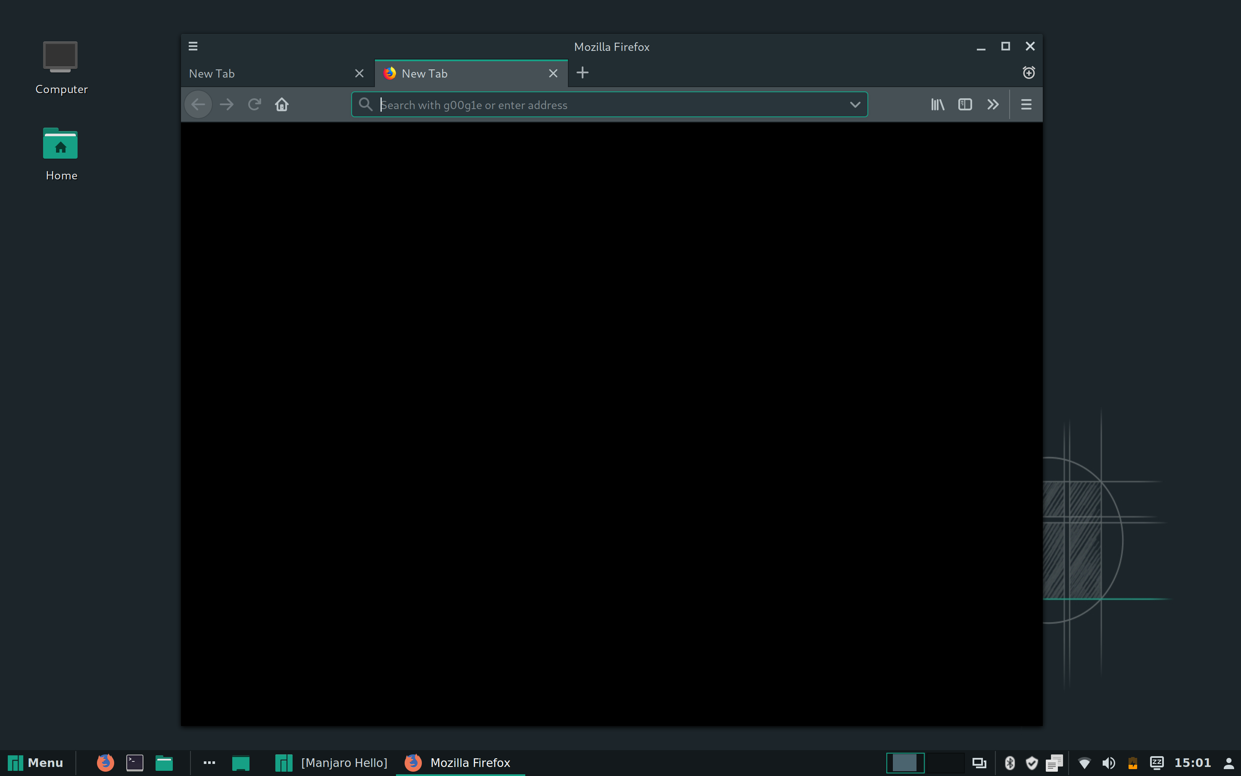Open the Manjaro Menu
This screenshot has width=1241, height=776.
[36, 763]
